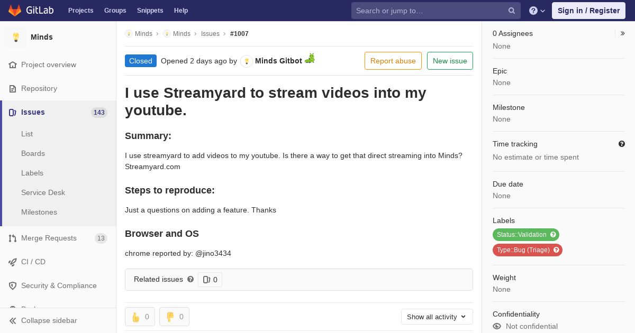Open the Groups menu

coord(115,11)
